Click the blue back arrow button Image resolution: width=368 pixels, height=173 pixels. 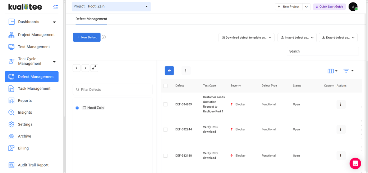coord(169,70)
